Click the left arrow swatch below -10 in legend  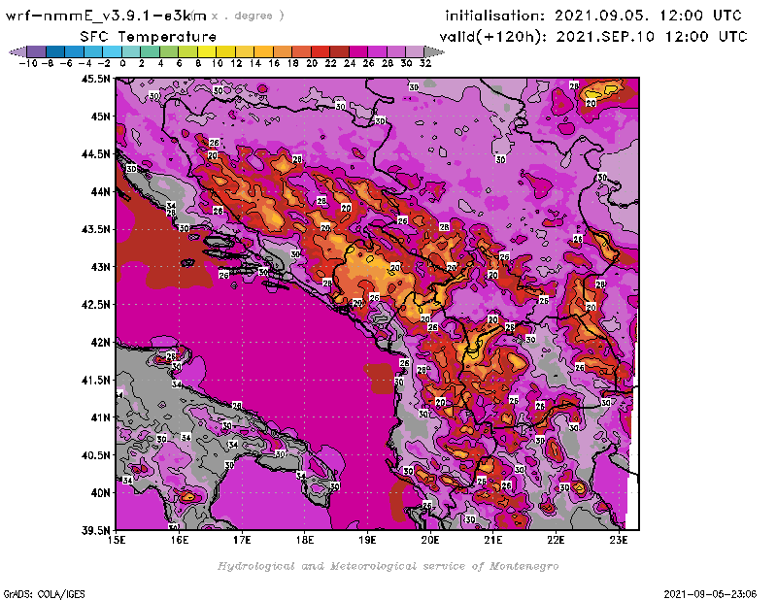pyautogui.click(x=17, y=51)
